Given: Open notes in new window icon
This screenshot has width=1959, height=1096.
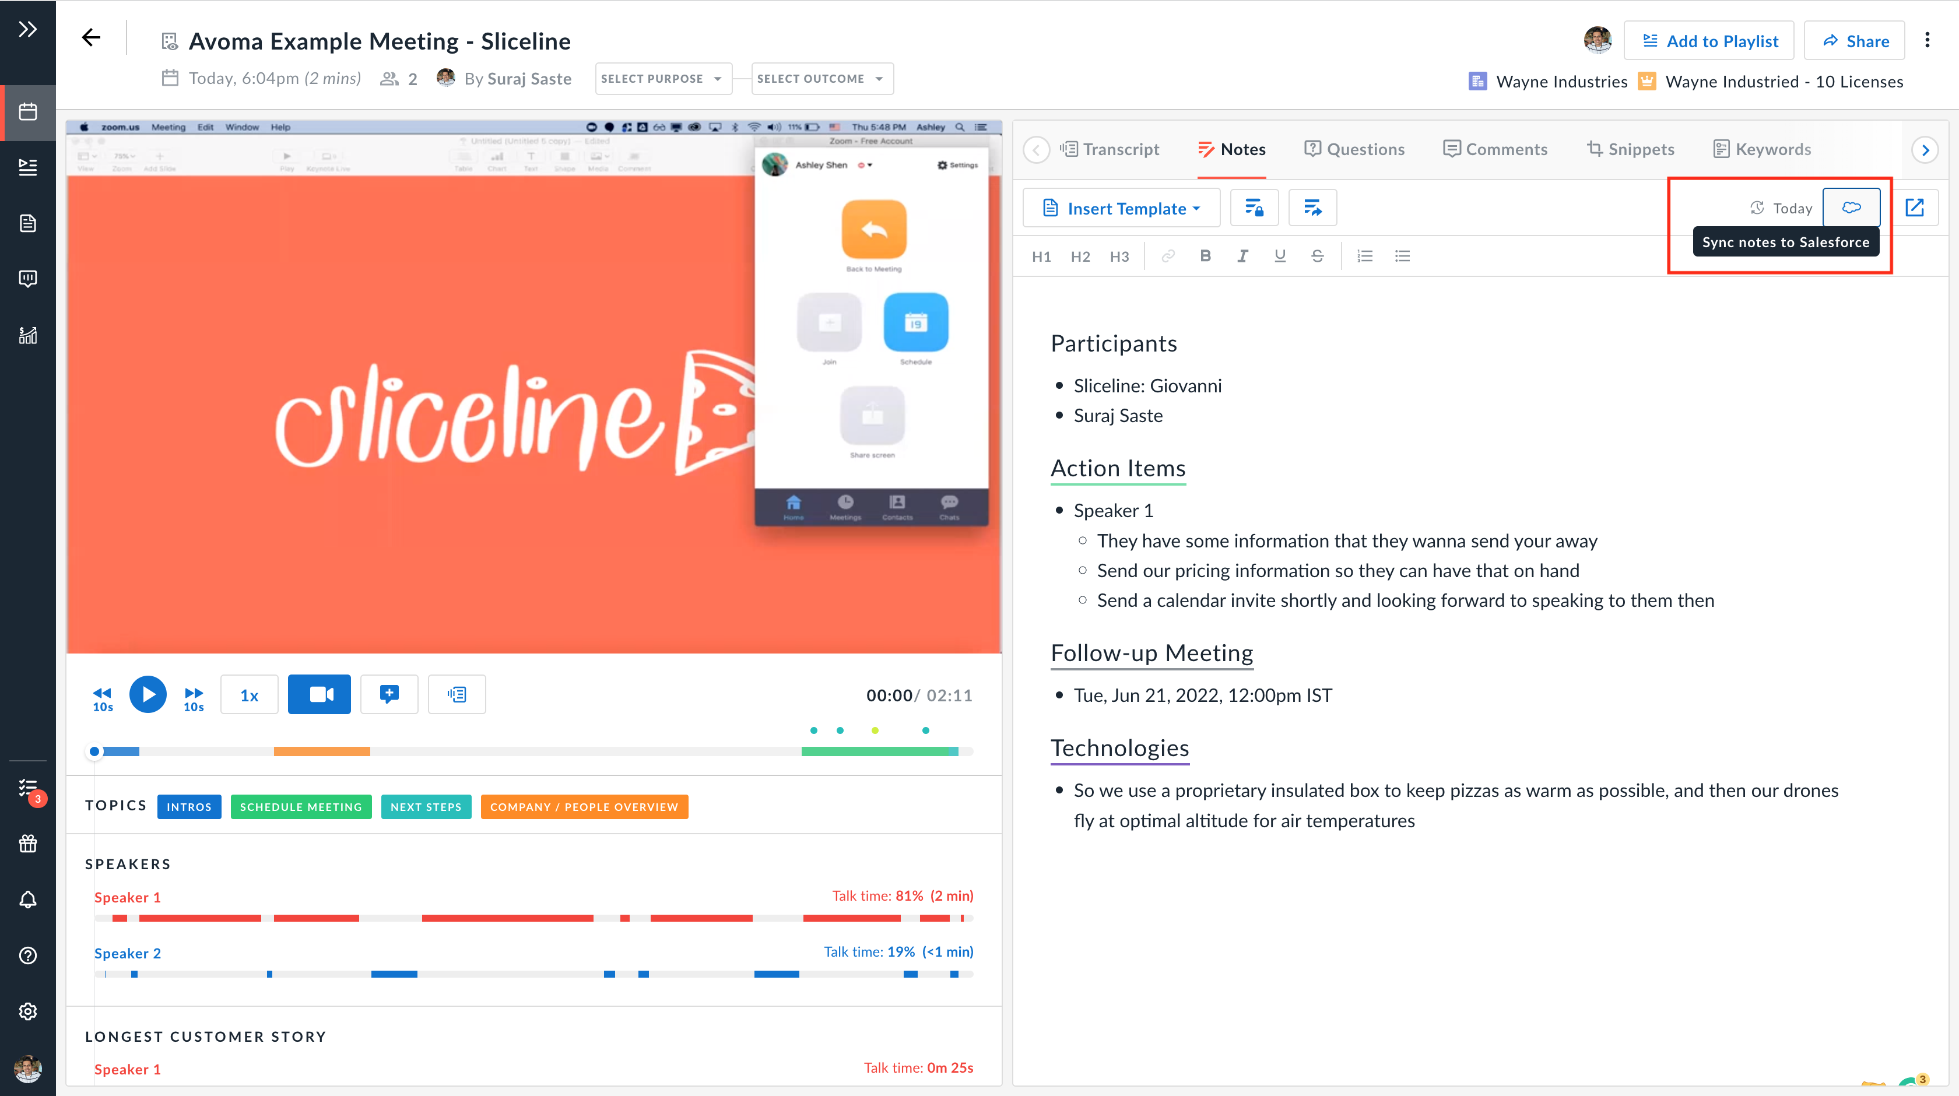Looking at the screenshot, I should pyautogui.click(x=1915, y=208).
